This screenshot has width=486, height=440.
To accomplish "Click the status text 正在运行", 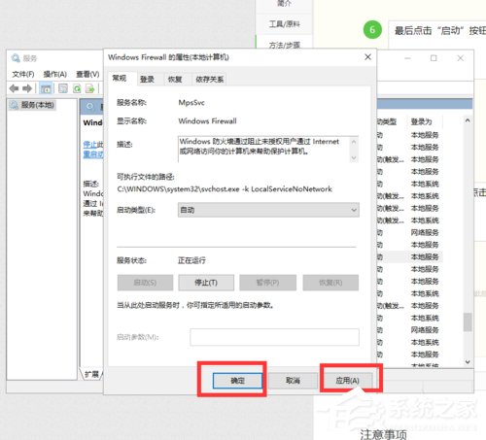I will pos(191,260).
